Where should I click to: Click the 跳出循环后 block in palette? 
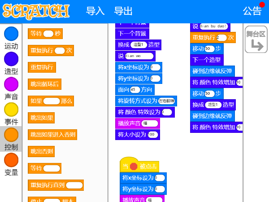[x=44, y=84]
